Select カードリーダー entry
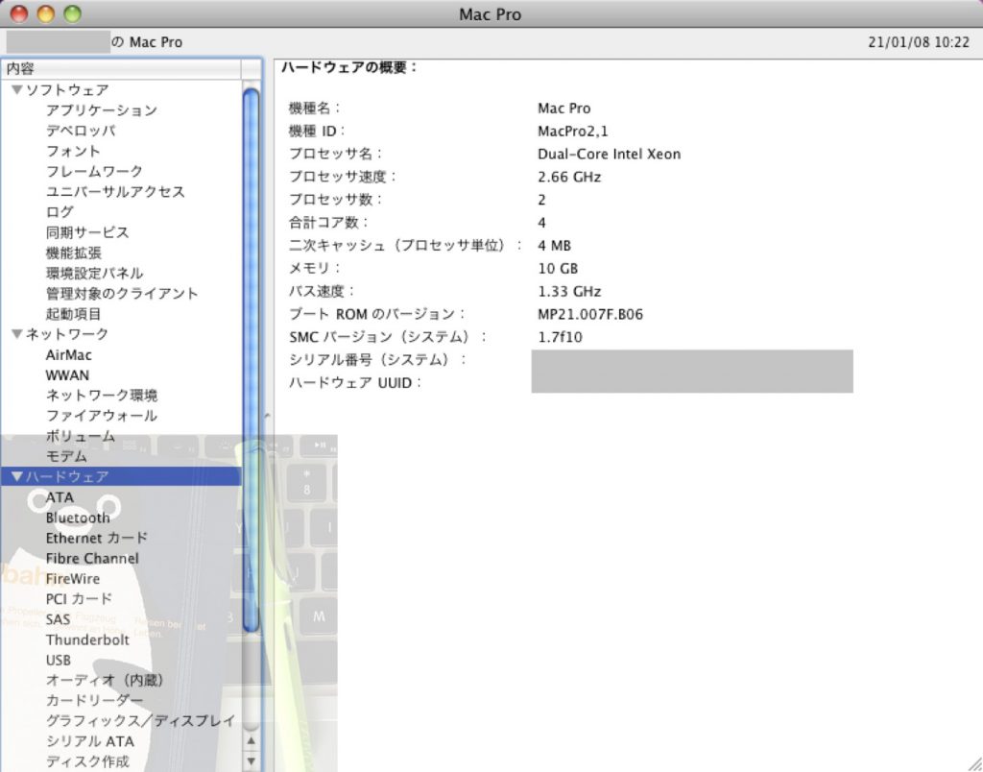This screenshot has width=983, height=772. point(94,700)
